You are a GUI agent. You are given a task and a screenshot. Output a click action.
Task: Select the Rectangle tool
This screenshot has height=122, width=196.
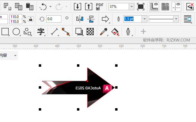(5, 32)
